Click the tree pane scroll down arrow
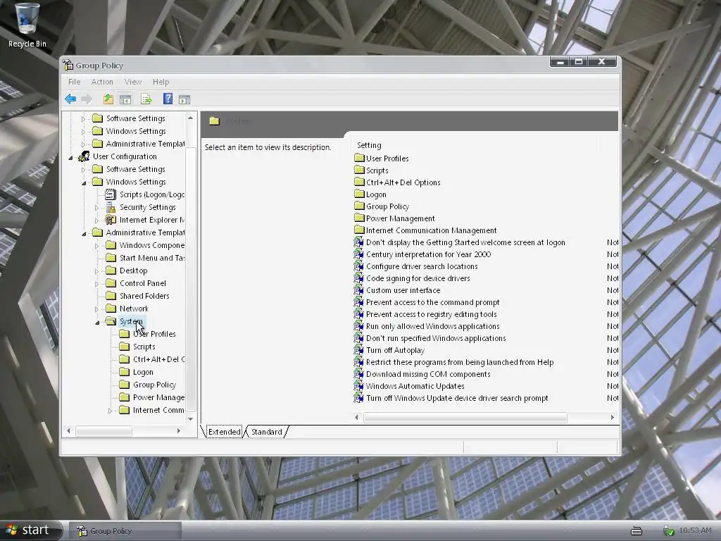Image resolution: width=721 pixels, height=541 pixels. click(190, 418)
